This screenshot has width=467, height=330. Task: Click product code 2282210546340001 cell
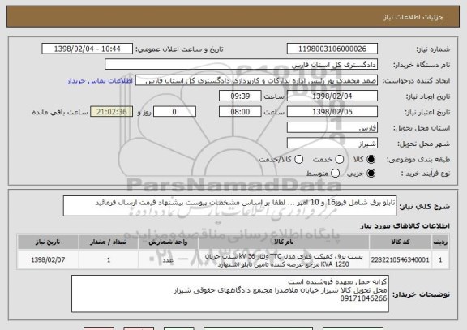(401, 260)
